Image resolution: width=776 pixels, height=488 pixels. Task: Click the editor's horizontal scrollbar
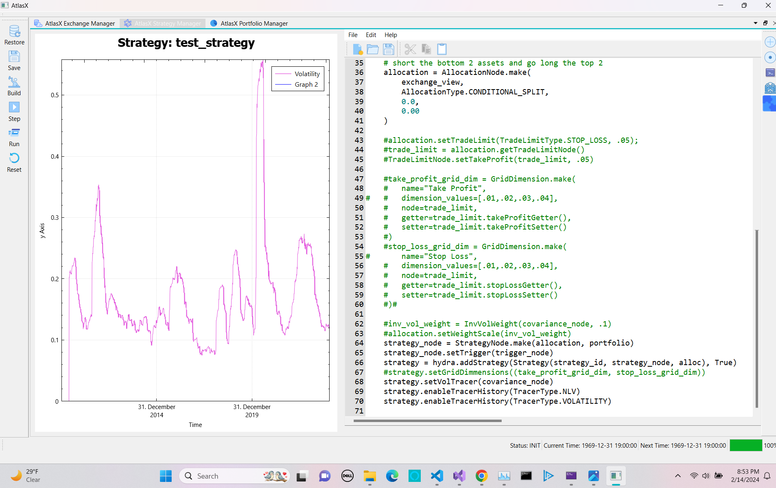point(427,421)
